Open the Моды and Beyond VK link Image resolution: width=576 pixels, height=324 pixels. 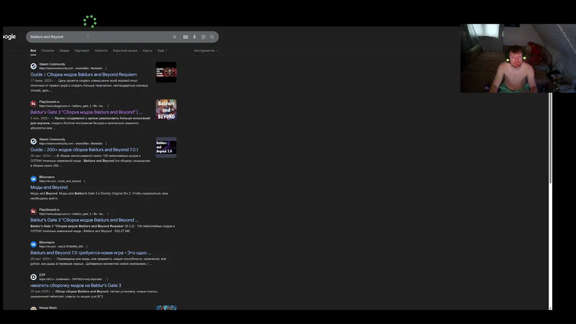[49, 187]
